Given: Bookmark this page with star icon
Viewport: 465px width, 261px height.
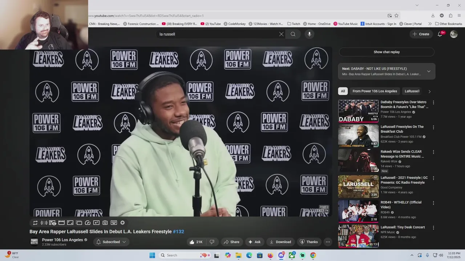Looking at the screenshot, I should pyautogui.click(x=396, y=16).
